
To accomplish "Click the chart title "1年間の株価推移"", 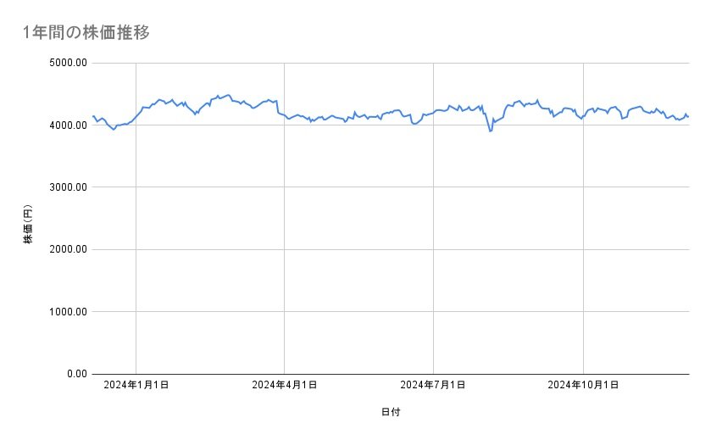I will (x=86, y=32).
